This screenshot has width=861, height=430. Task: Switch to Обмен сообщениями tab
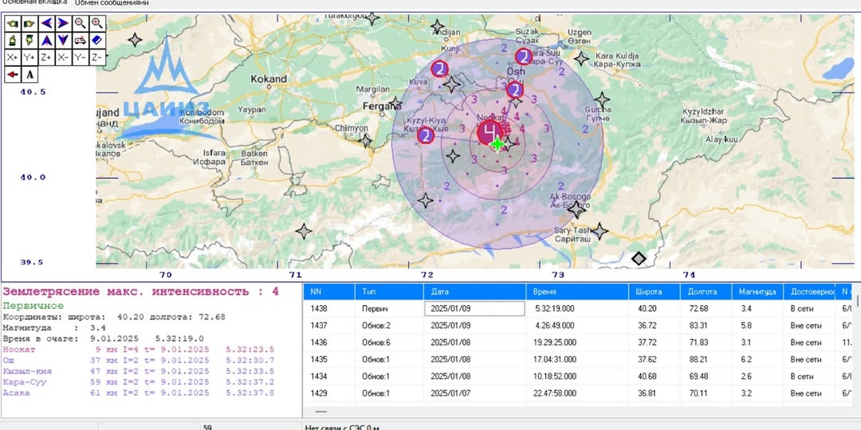tap(112, 3)
